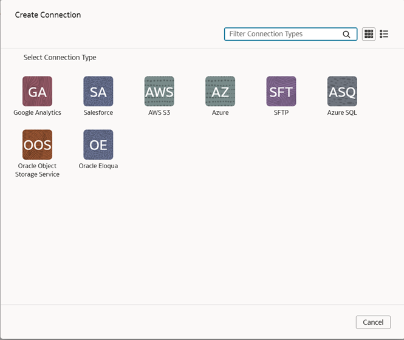Screen dimensions: 404x340
Task: Pick the AWS S3 connection icon
Action: (x=159, y=91)
